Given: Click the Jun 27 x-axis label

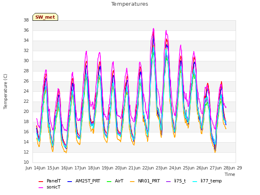Looking at the screenshot, I should coord(209,168).
